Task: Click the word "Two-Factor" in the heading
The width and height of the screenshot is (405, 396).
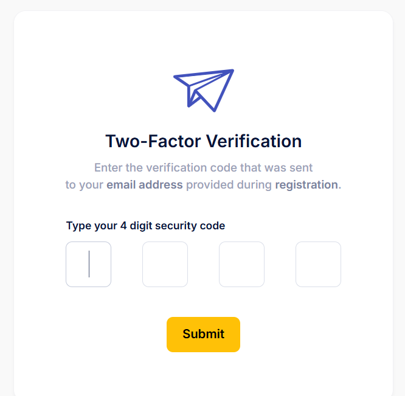Action: (x=153, y=141)
